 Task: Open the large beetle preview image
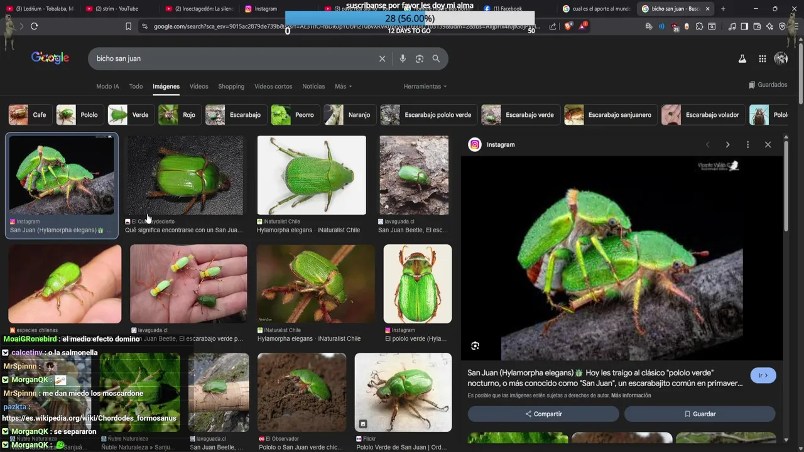[x=622, y=258]
